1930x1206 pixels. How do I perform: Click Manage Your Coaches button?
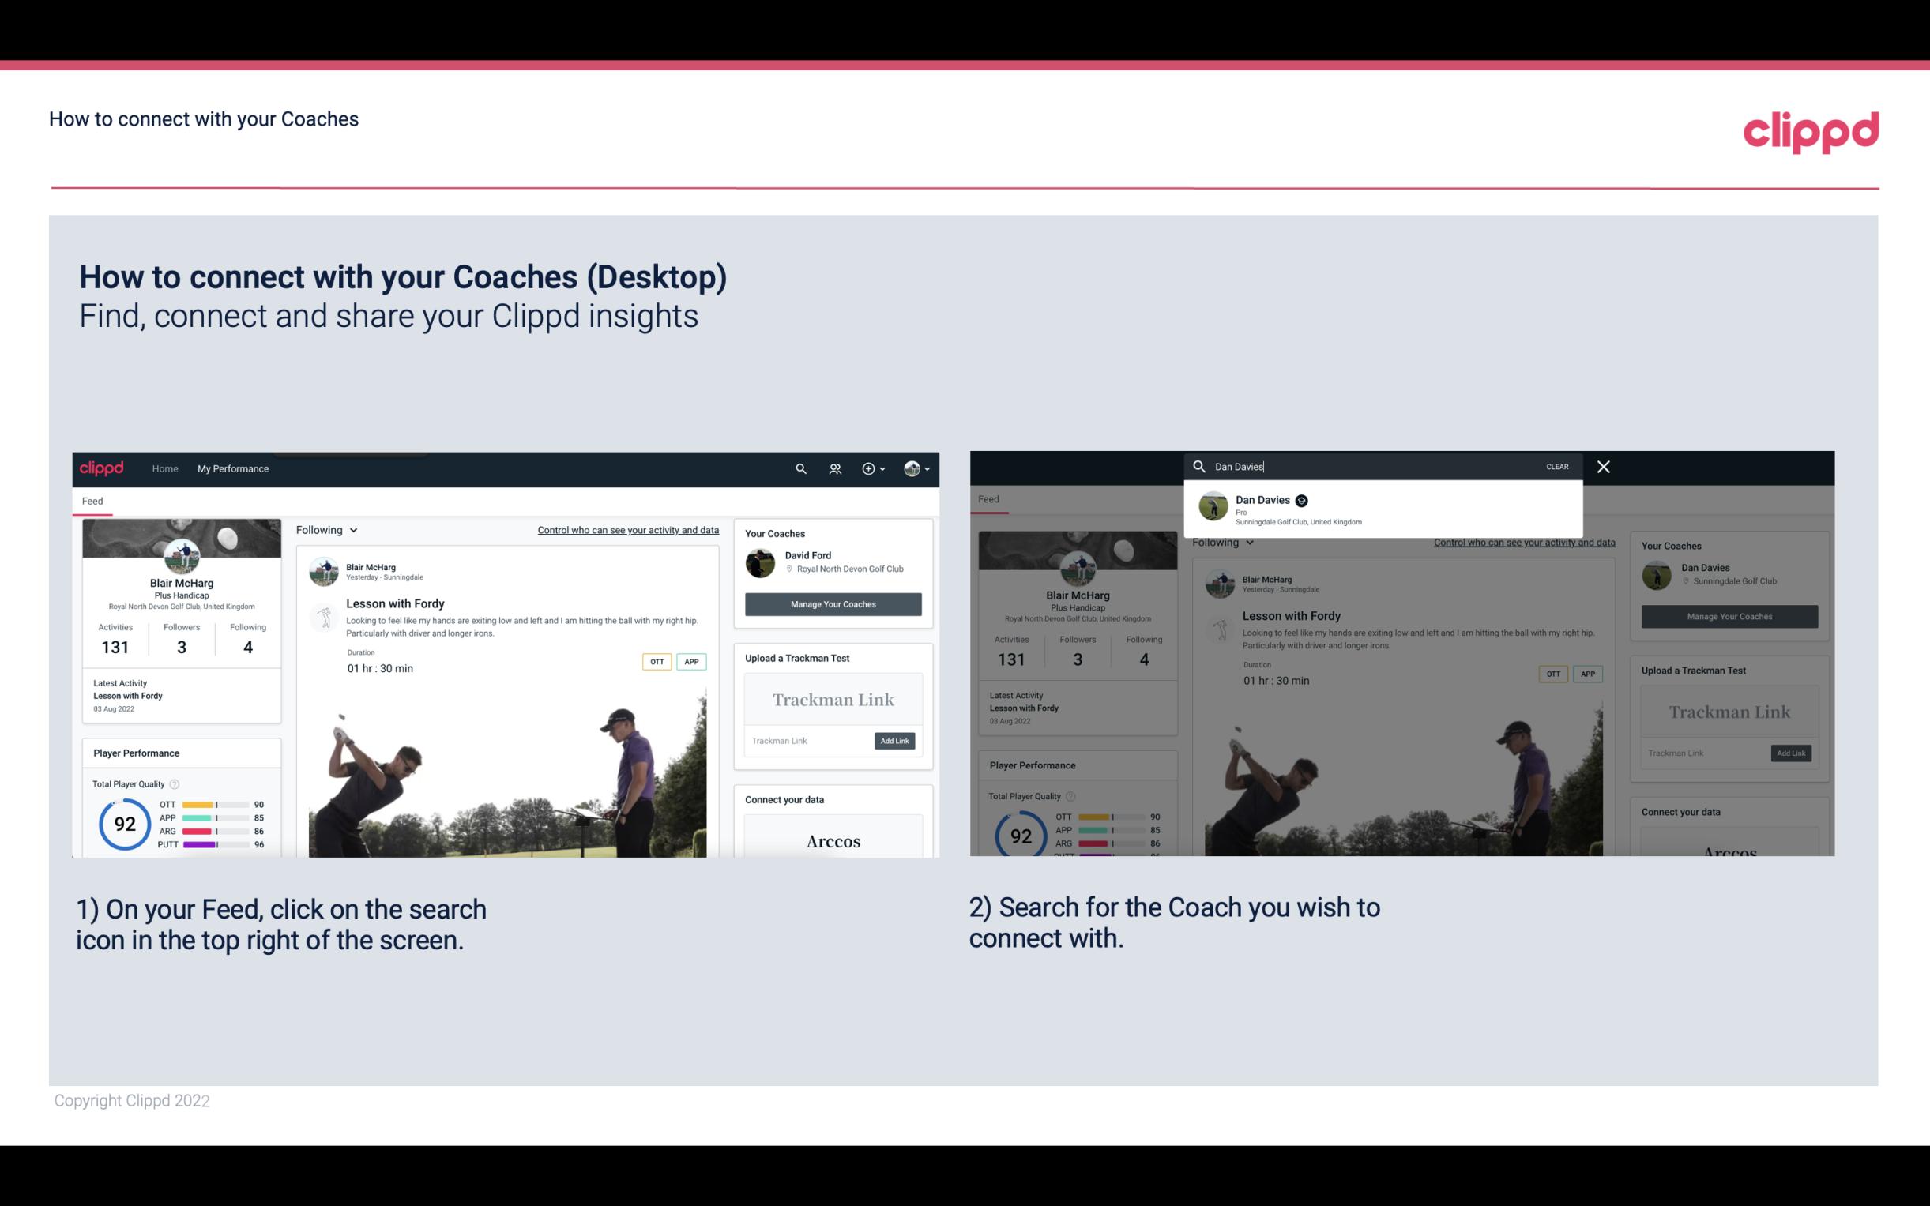click(x=833, y=603)
